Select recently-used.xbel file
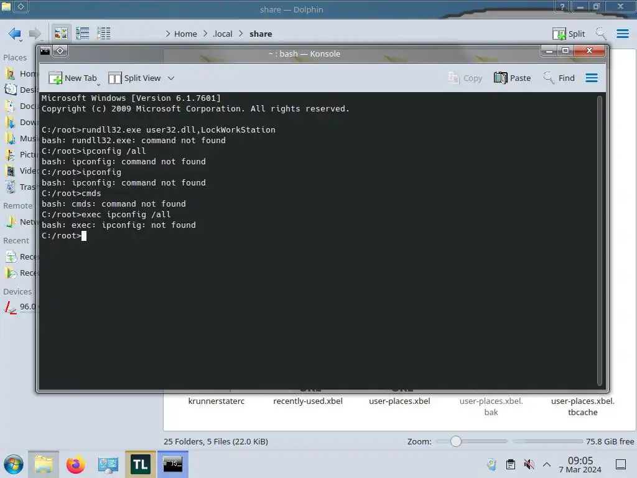The width and height of the screenshot is (637, 478). (307, 401)
